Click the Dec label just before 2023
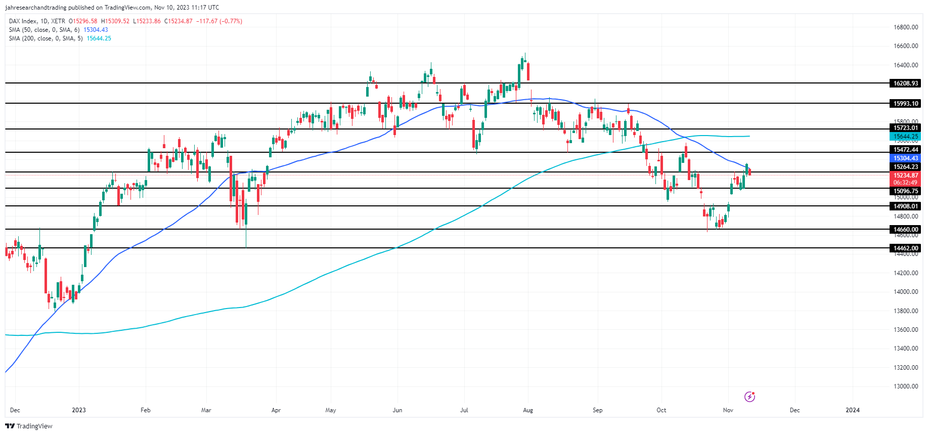The height and width of the screenshot is (435, 928). click(x=15, y=410)
